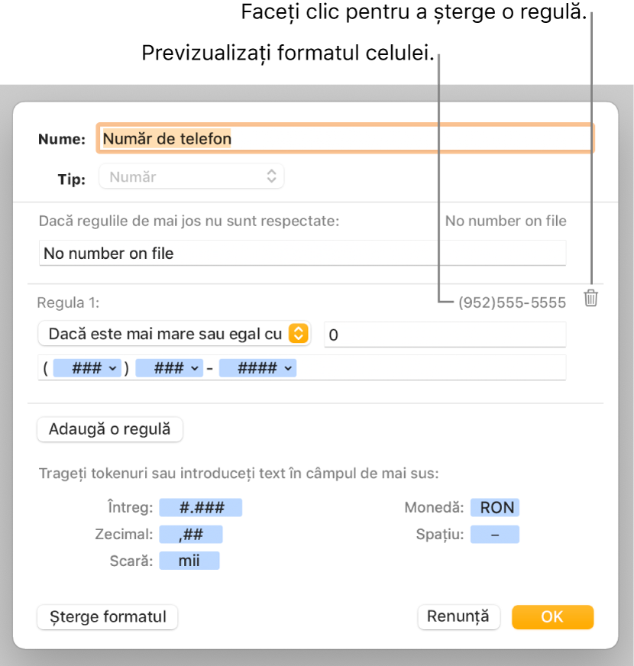
Task: Select the RON Monedă token
Action: [x=494, y=507]
